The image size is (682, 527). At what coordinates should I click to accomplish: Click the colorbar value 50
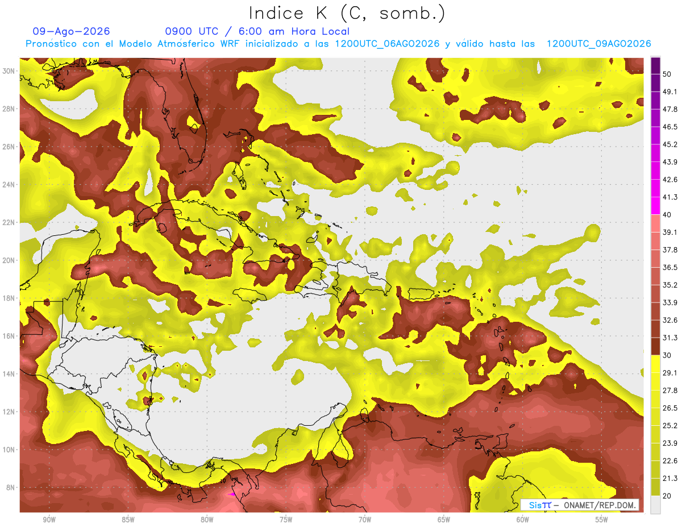667,74
